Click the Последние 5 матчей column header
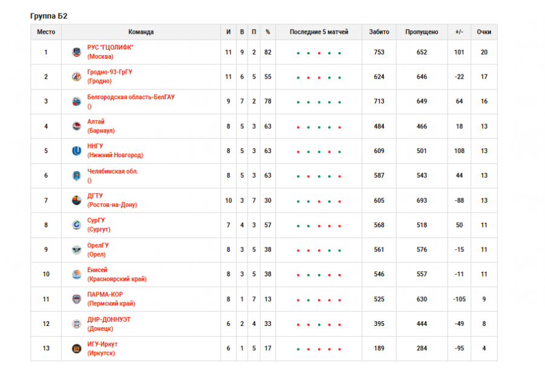 319,32
